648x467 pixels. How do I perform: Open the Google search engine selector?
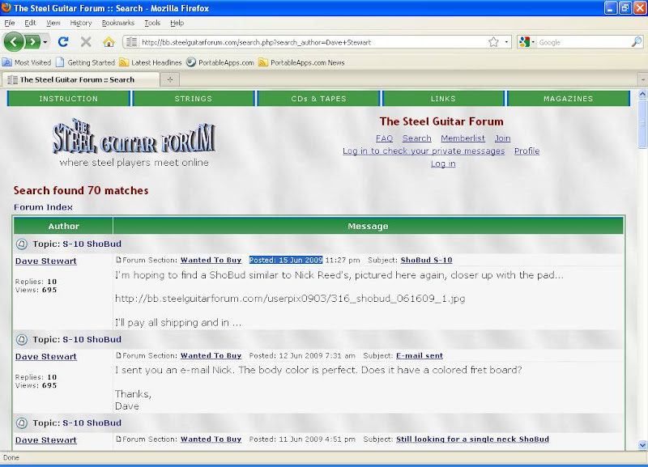click(x=527, y=42)
